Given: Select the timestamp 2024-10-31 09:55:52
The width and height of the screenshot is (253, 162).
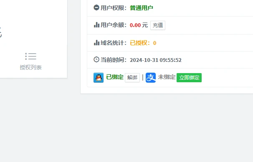Looking at the screenshot, I should tap(156, 60).
